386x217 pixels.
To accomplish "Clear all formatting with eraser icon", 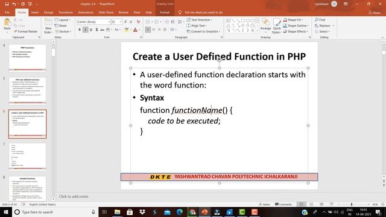I will 138,22.
